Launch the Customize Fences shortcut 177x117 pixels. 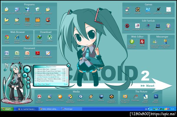[x=27, y=20]
